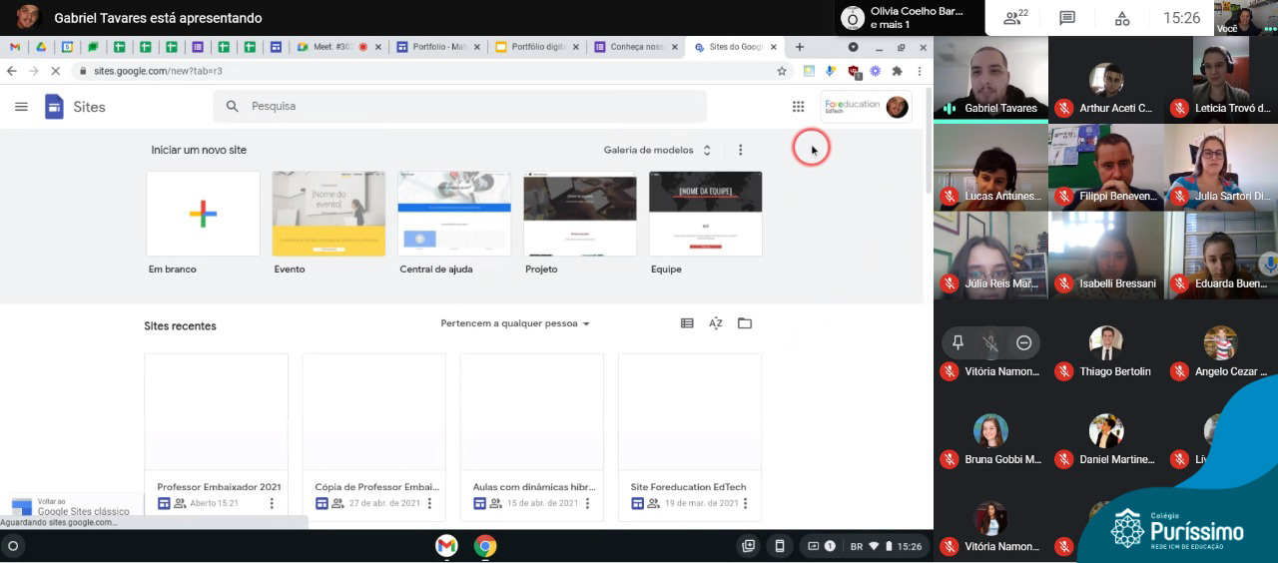The height and width of the screenshot is (563, 1278).
Task: Open the Google Sites main menu hamburger
Action: (x=21, y=107)
